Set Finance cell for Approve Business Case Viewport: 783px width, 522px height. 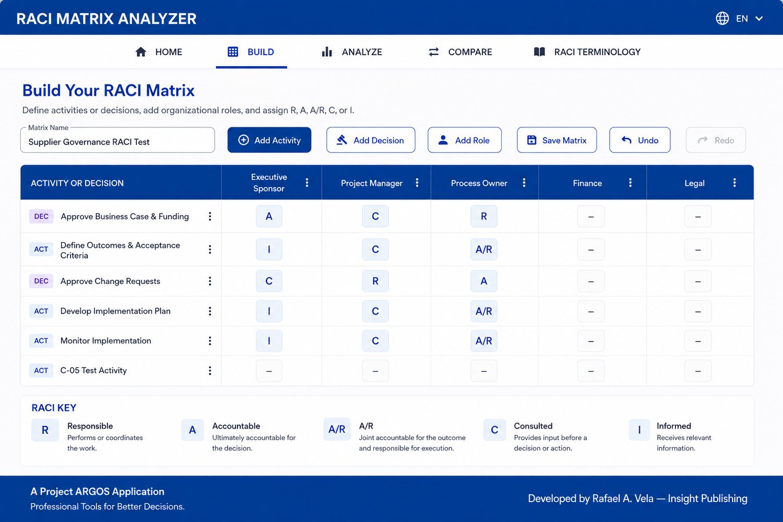click(x=591, y=217)
